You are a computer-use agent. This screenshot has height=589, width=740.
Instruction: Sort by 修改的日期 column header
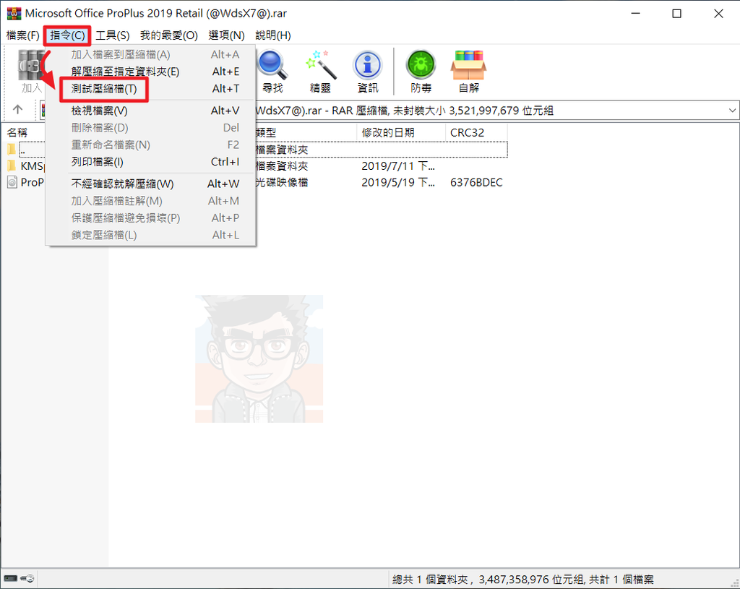point(400,133)
